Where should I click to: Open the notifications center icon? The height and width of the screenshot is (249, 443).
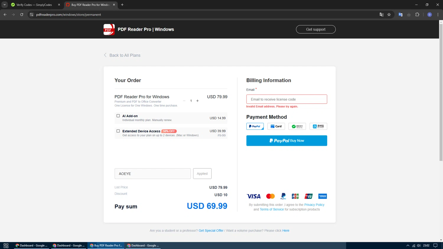click(x=435, y=245)
